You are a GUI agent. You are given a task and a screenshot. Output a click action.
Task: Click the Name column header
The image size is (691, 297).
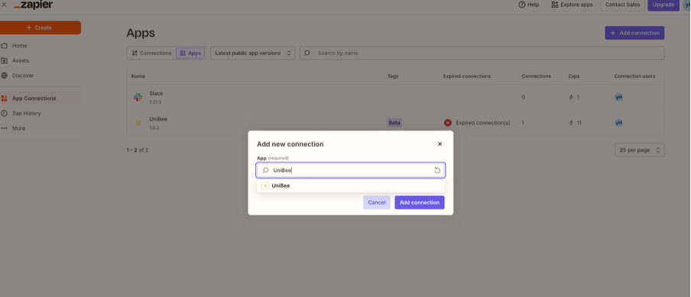[138, 77]
